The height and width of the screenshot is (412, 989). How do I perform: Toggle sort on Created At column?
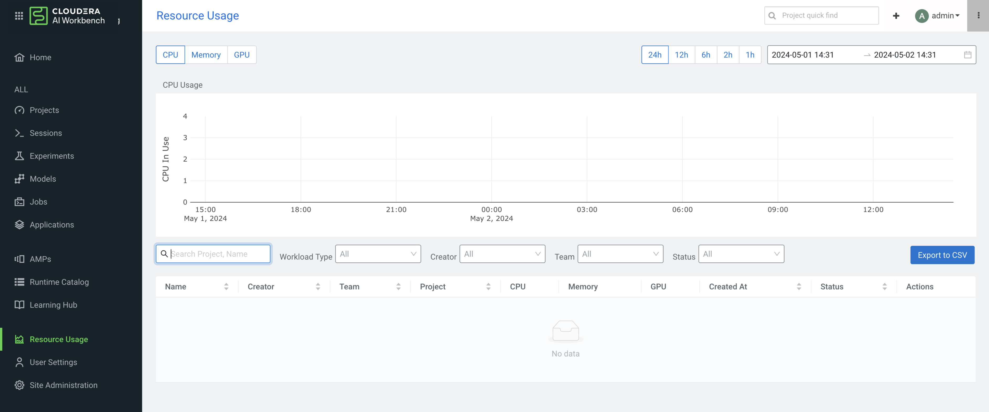[x=798, y=287]
